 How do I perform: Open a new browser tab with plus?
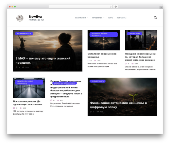[x=161, y=7]
